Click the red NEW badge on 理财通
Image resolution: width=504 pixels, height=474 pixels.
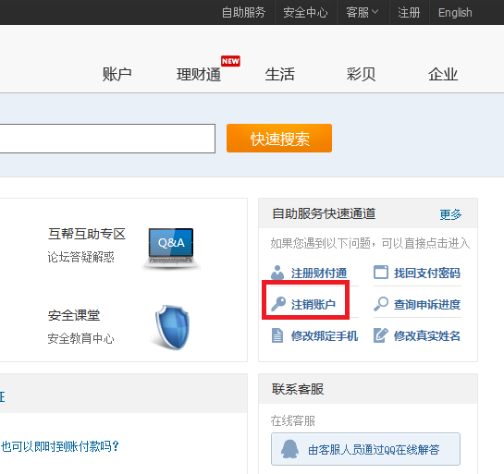pyautogui.click(x=230, y=61)
